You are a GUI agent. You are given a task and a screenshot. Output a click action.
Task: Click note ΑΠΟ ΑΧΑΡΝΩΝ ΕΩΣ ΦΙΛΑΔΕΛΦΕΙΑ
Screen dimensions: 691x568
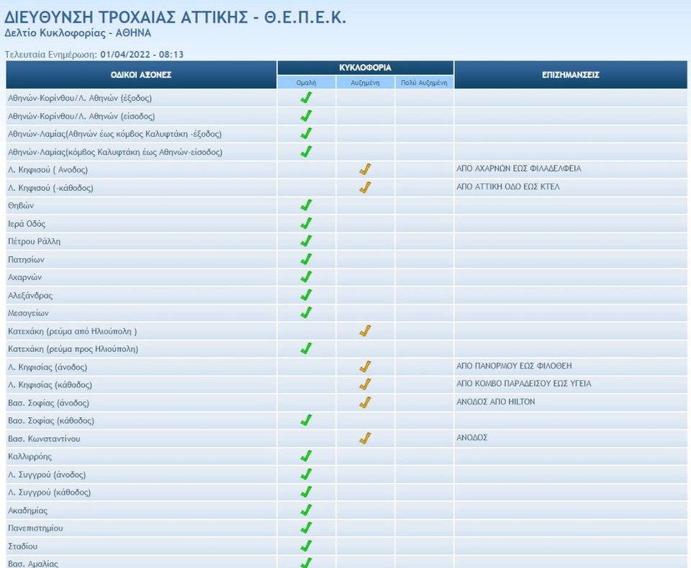tap(519, 168)
